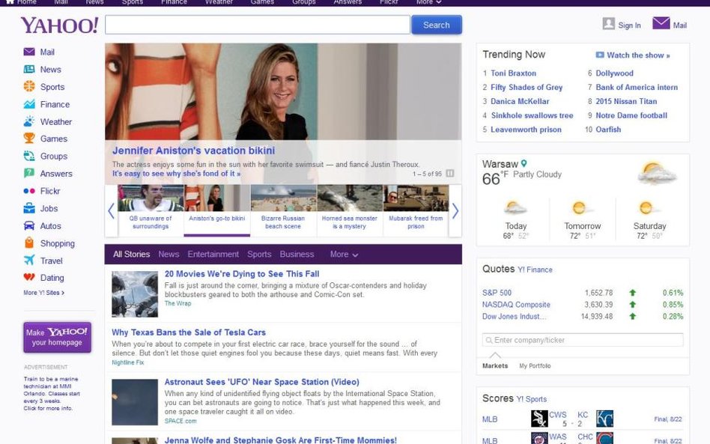
Task: Open the Flickr dots icon
Action: [x=29, y=191]
